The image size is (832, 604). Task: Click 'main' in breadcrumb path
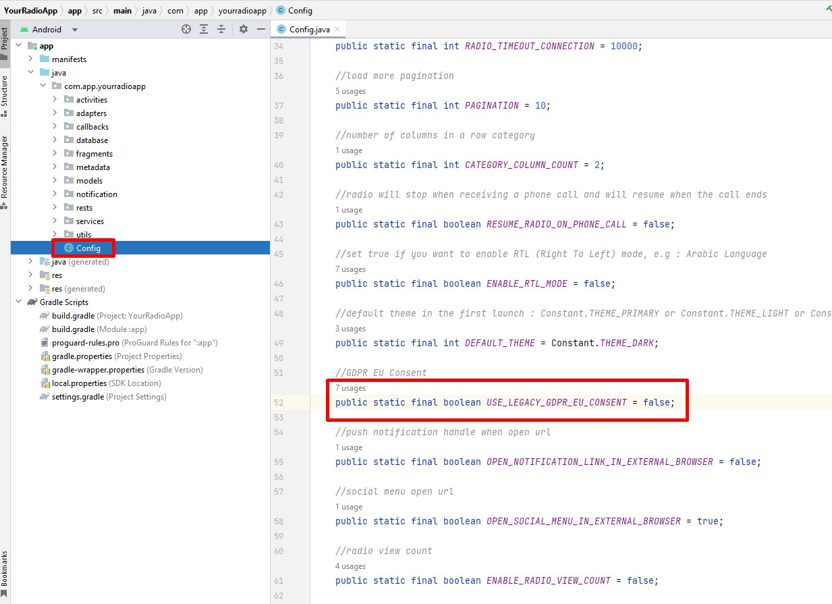pos(122,10)
